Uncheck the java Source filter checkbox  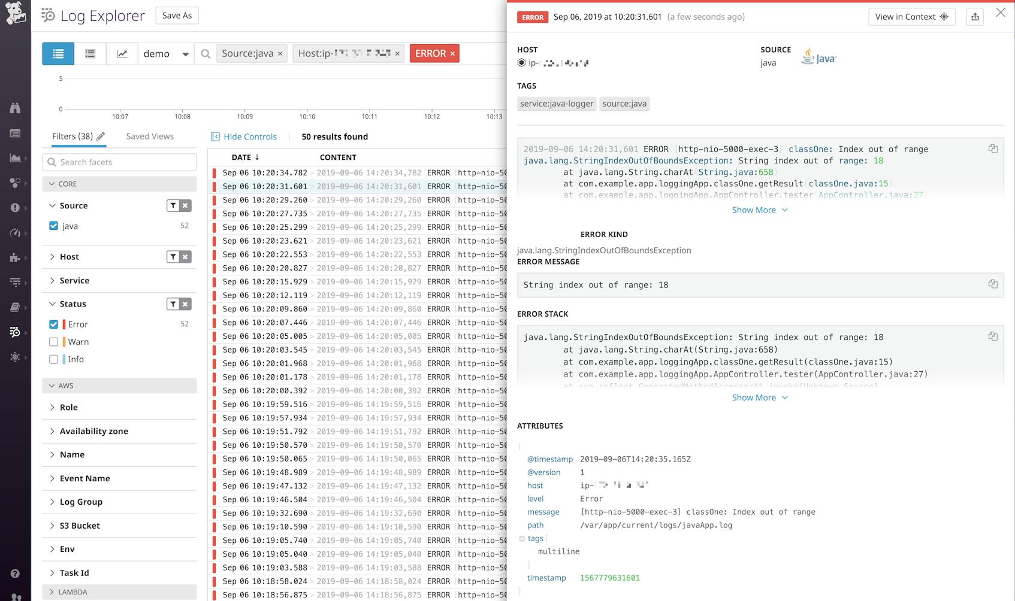(x=53, y=226)
